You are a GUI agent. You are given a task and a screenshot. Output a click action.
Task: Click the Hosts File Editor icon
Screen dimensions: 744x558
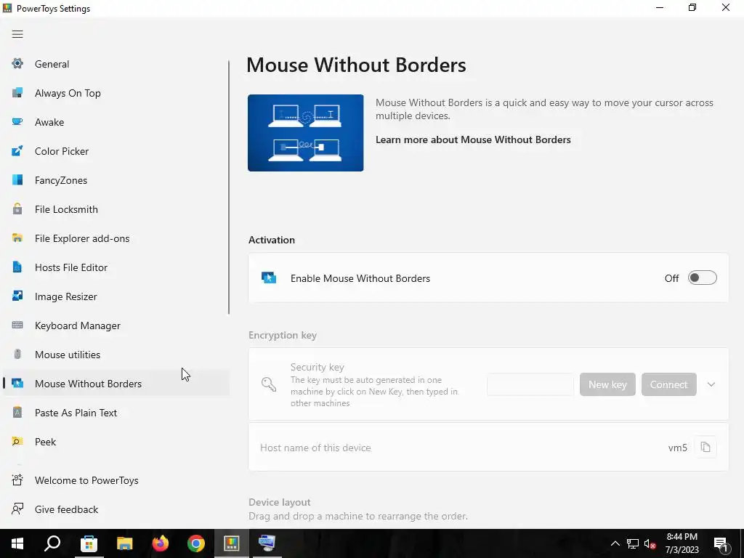[x=17, y=267]
